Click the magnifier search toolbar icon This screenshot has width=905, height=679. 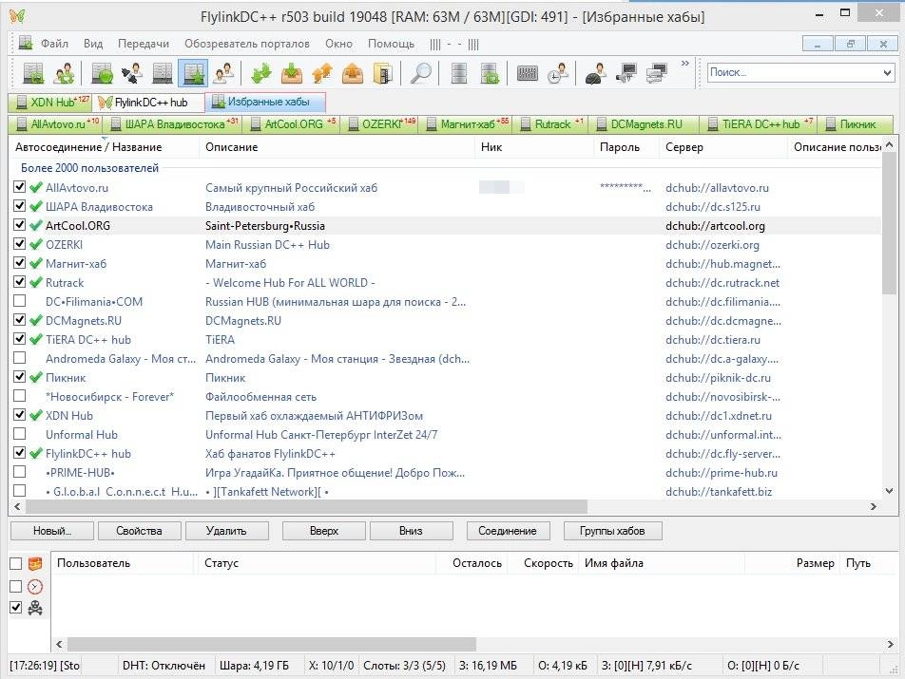pyautogui.click(x=421, y=73)
